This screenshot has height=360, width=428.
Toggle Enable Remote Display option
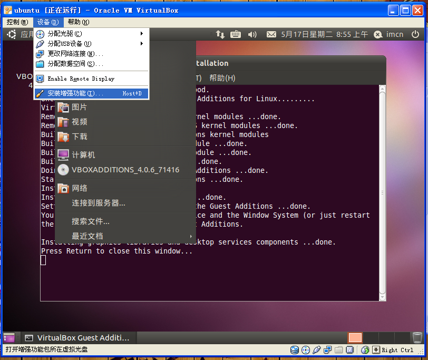tap(91, 79)
